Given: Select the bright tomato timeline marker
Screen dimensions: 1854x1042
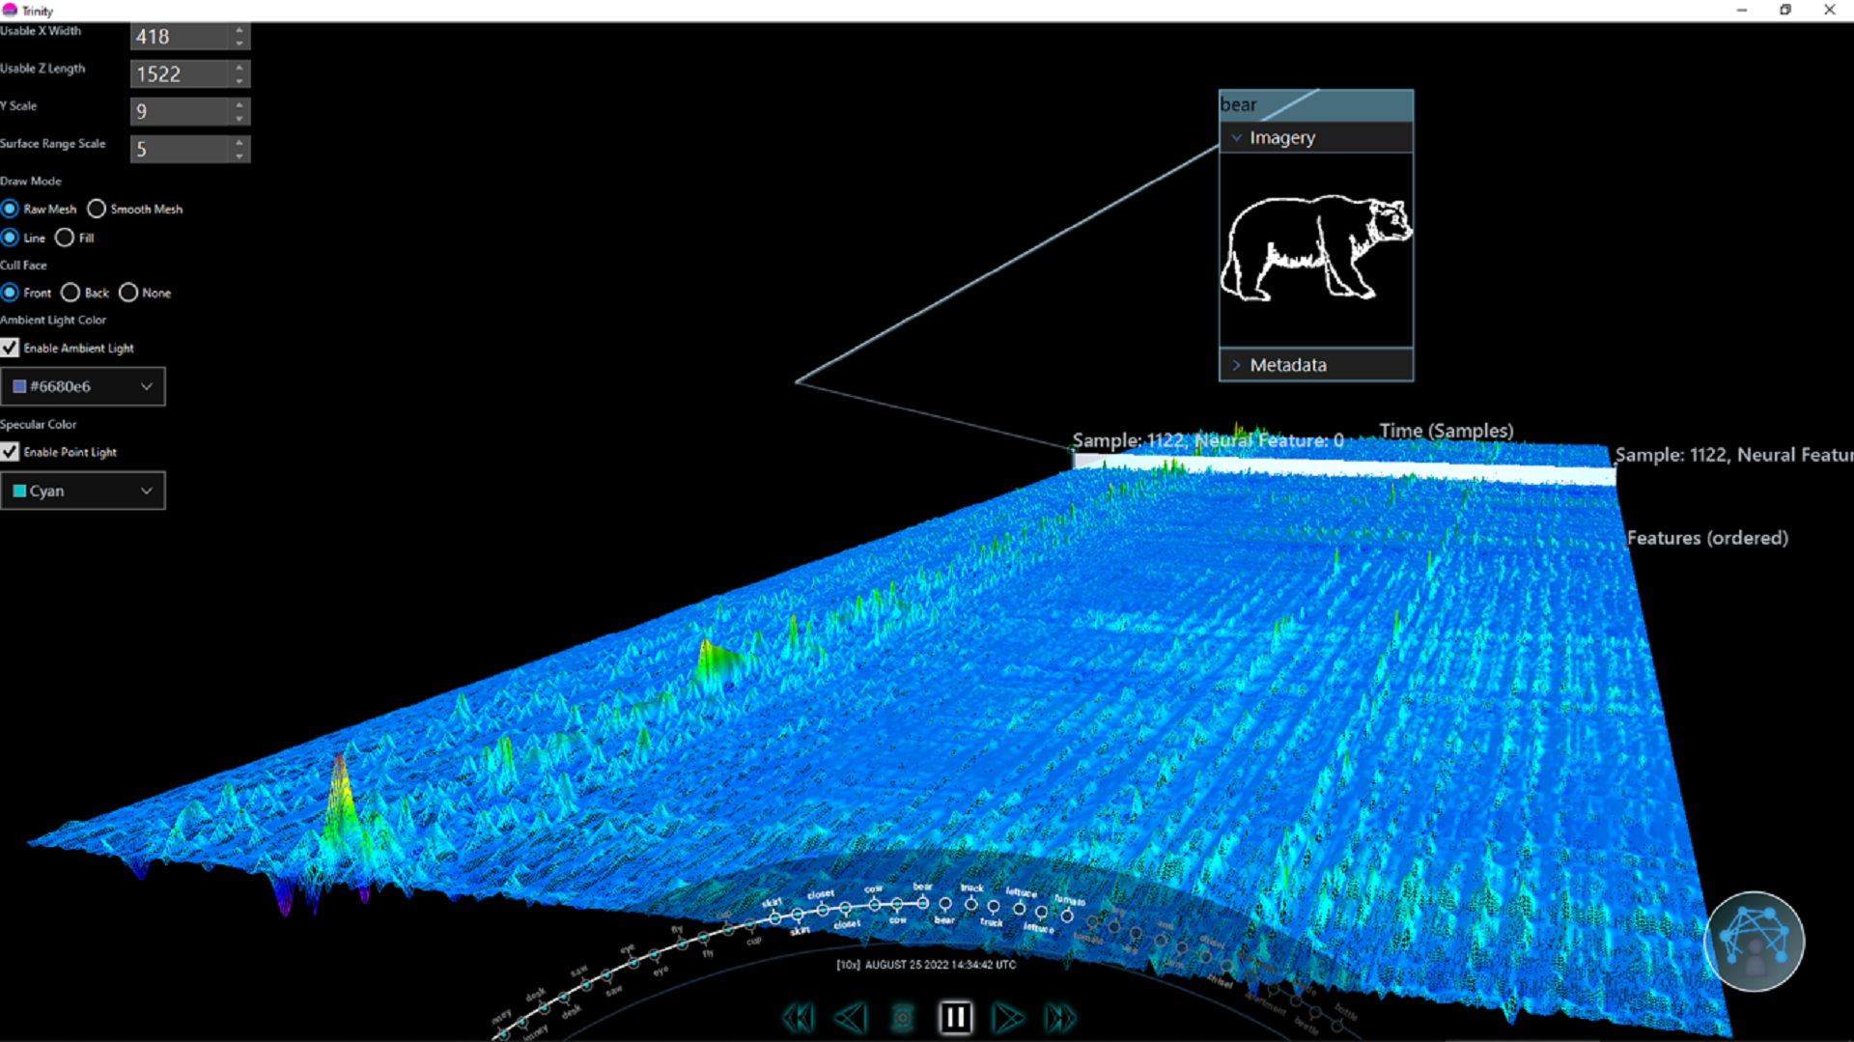Looking at the screenshot, I should click(1067, 916).
